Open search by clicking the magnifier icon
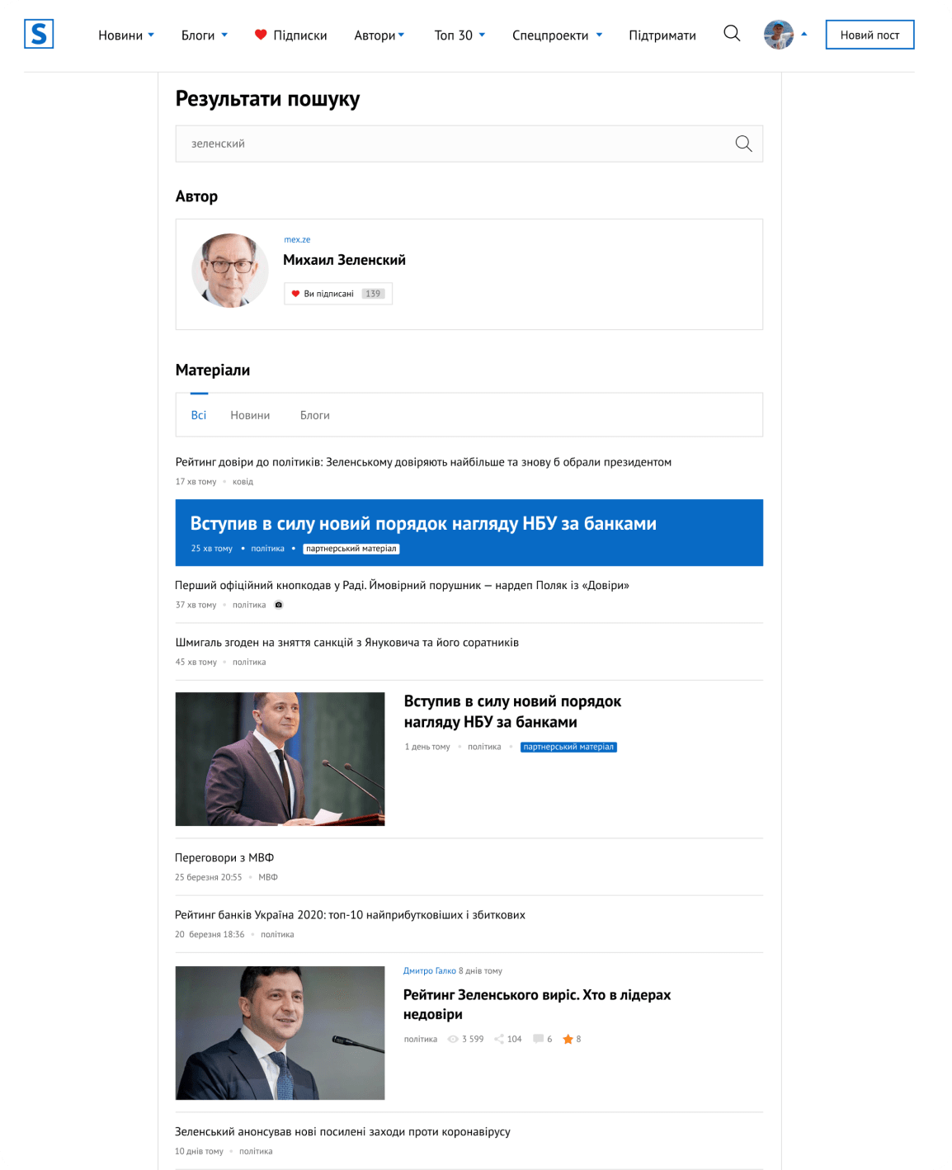 (731, 34)
